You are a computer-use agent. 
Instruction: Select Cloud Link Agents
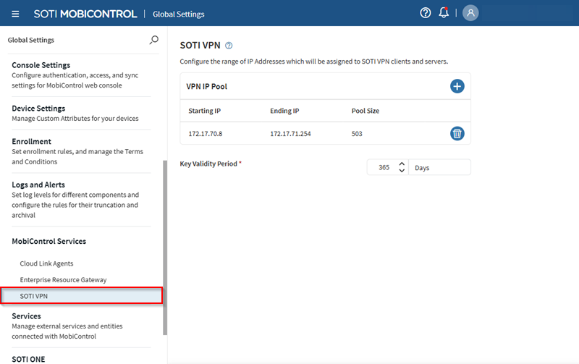click(x=46, y=263)
